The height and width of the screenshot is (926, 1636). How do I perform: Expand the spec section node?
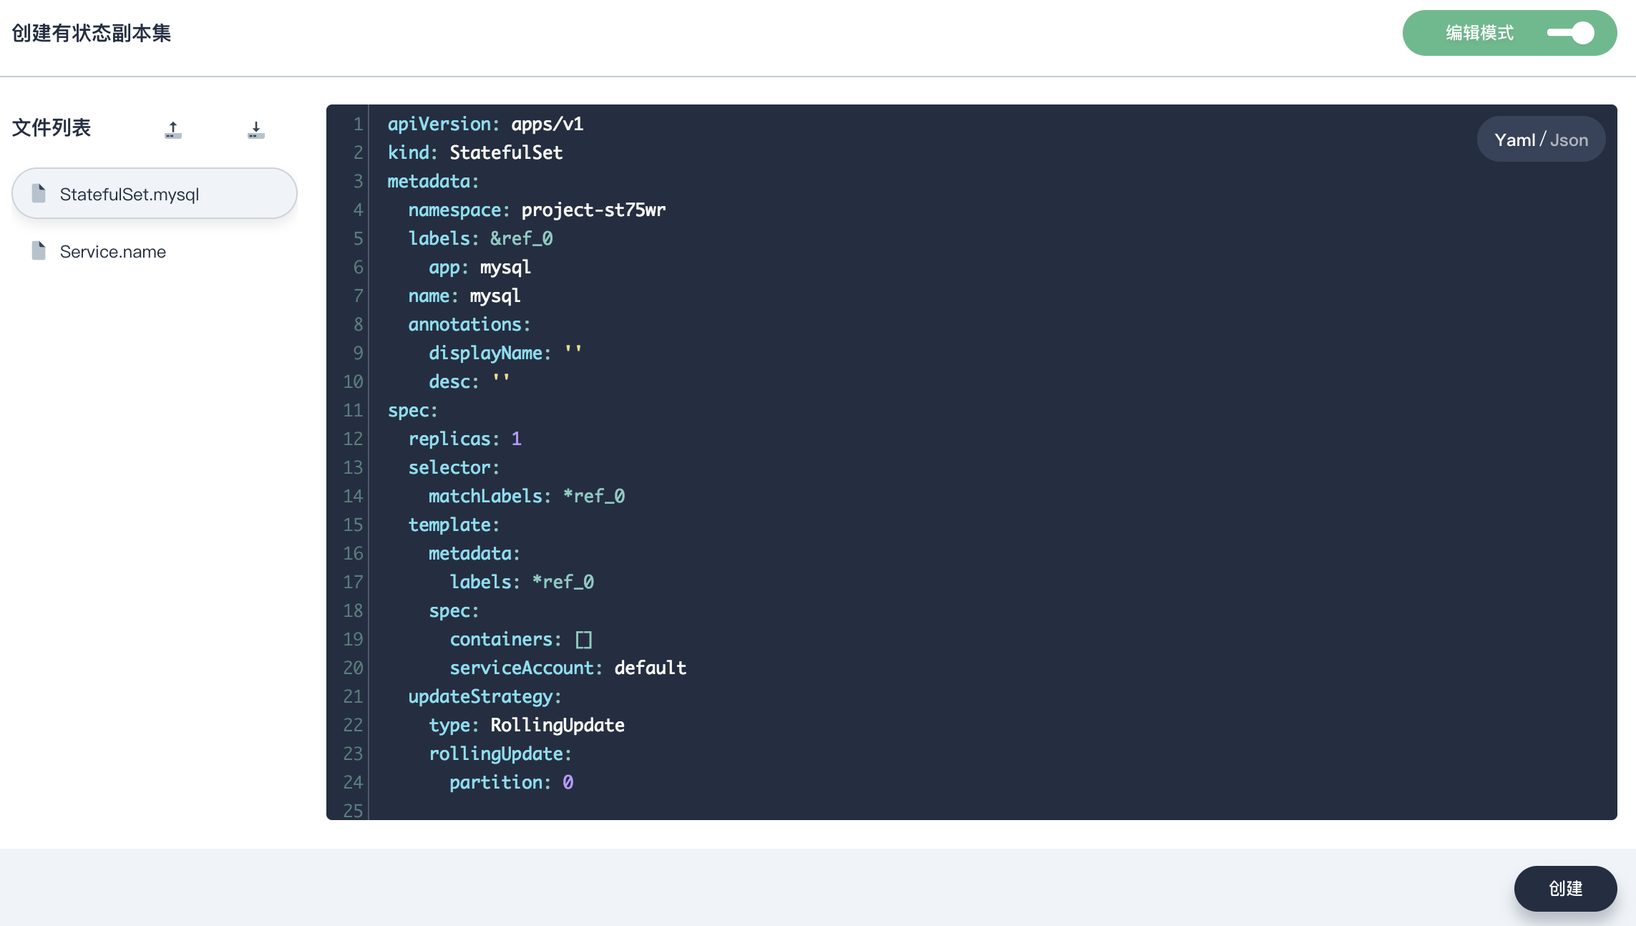tap(376, 410)
